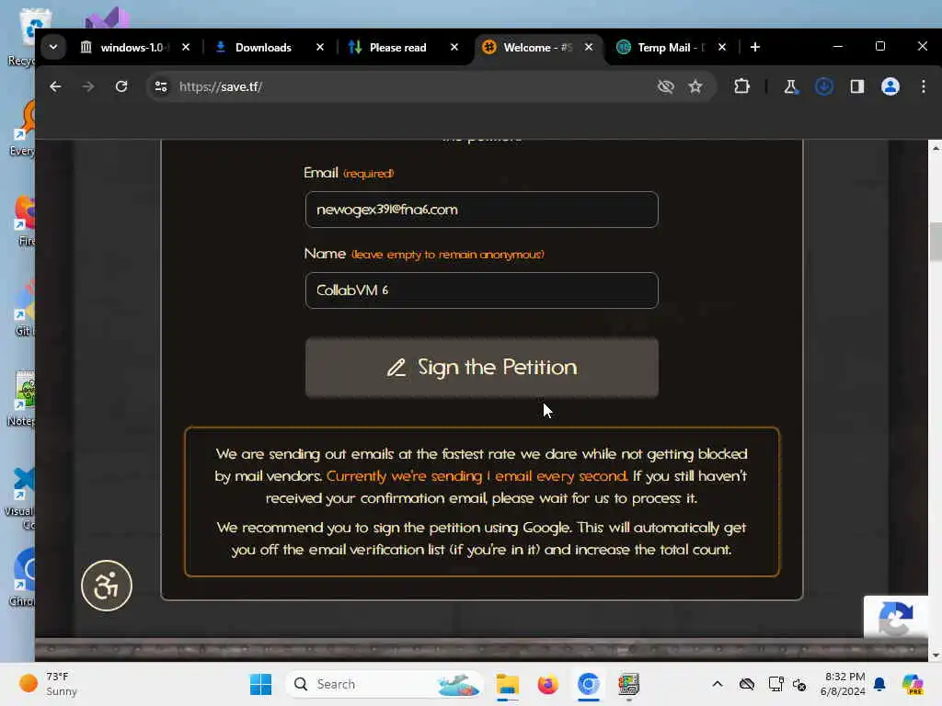Select the Chrome desktop shortcut
942x706 pixels.
click(x=24, y=577)
